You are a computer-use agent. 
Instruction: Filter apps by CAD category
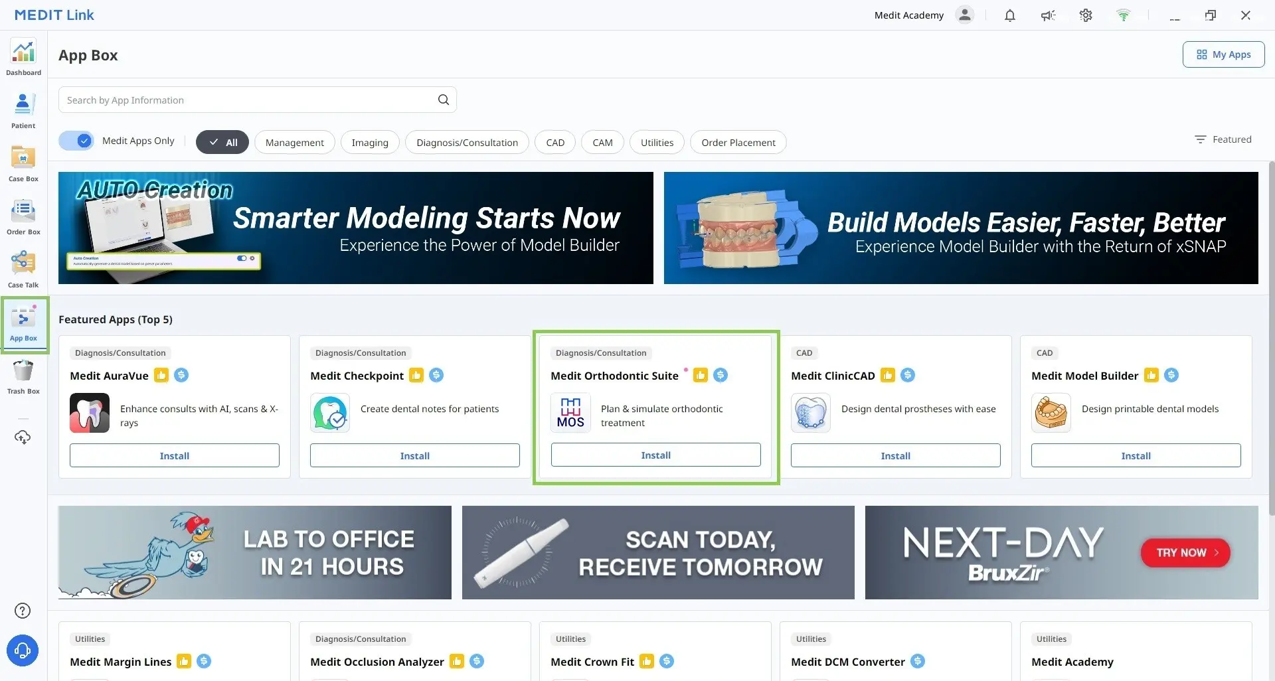point(555,142)
